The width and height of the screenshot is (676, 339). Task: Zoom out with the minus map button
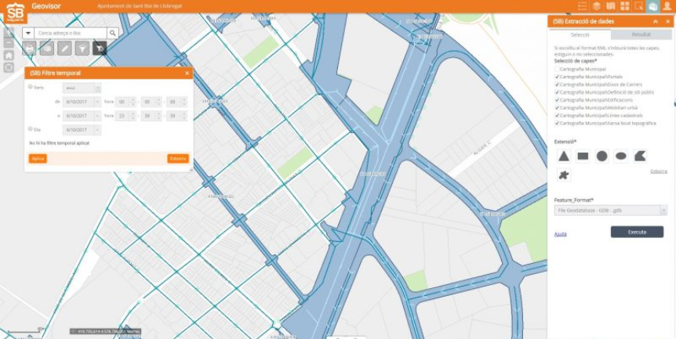coord(9,42)
